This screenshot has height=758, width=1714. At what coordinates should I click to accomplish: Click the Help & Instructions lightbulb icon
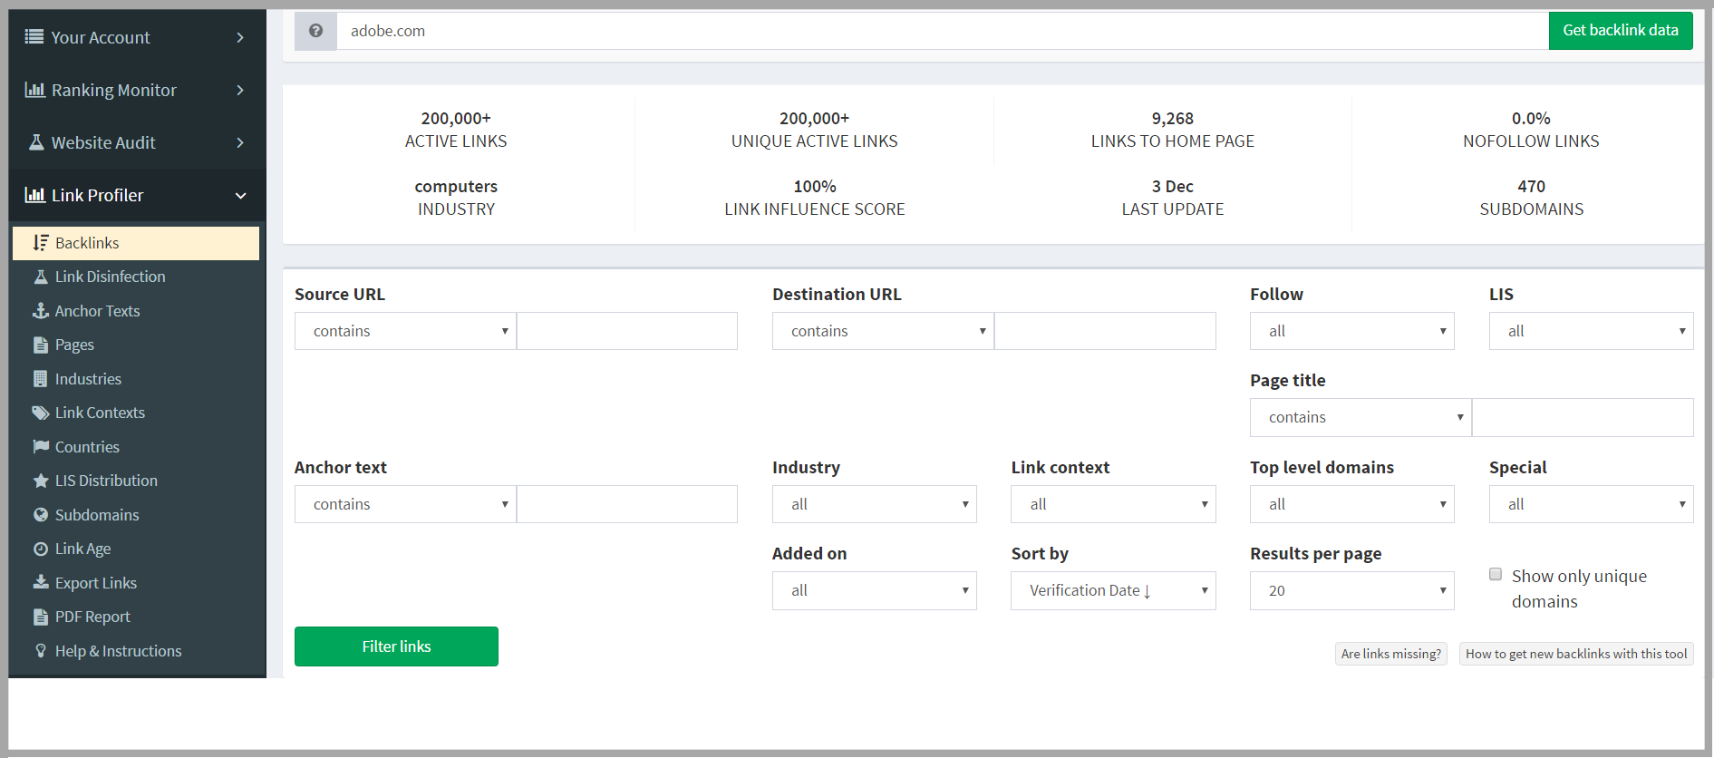click(41, 650)
